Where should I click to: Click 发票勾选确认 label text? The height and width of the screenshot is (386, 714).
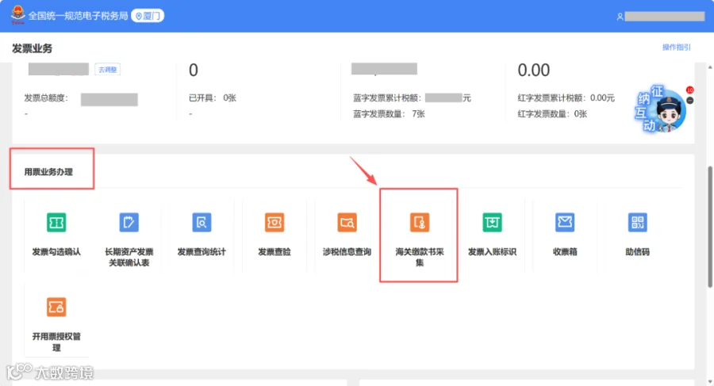coord(56,252)
